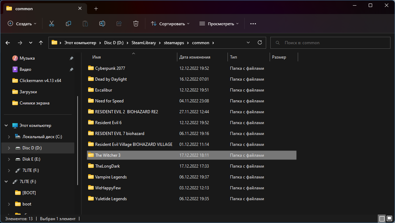
Task: Click the Share icon in toolbar
Action: coord(119,23)
